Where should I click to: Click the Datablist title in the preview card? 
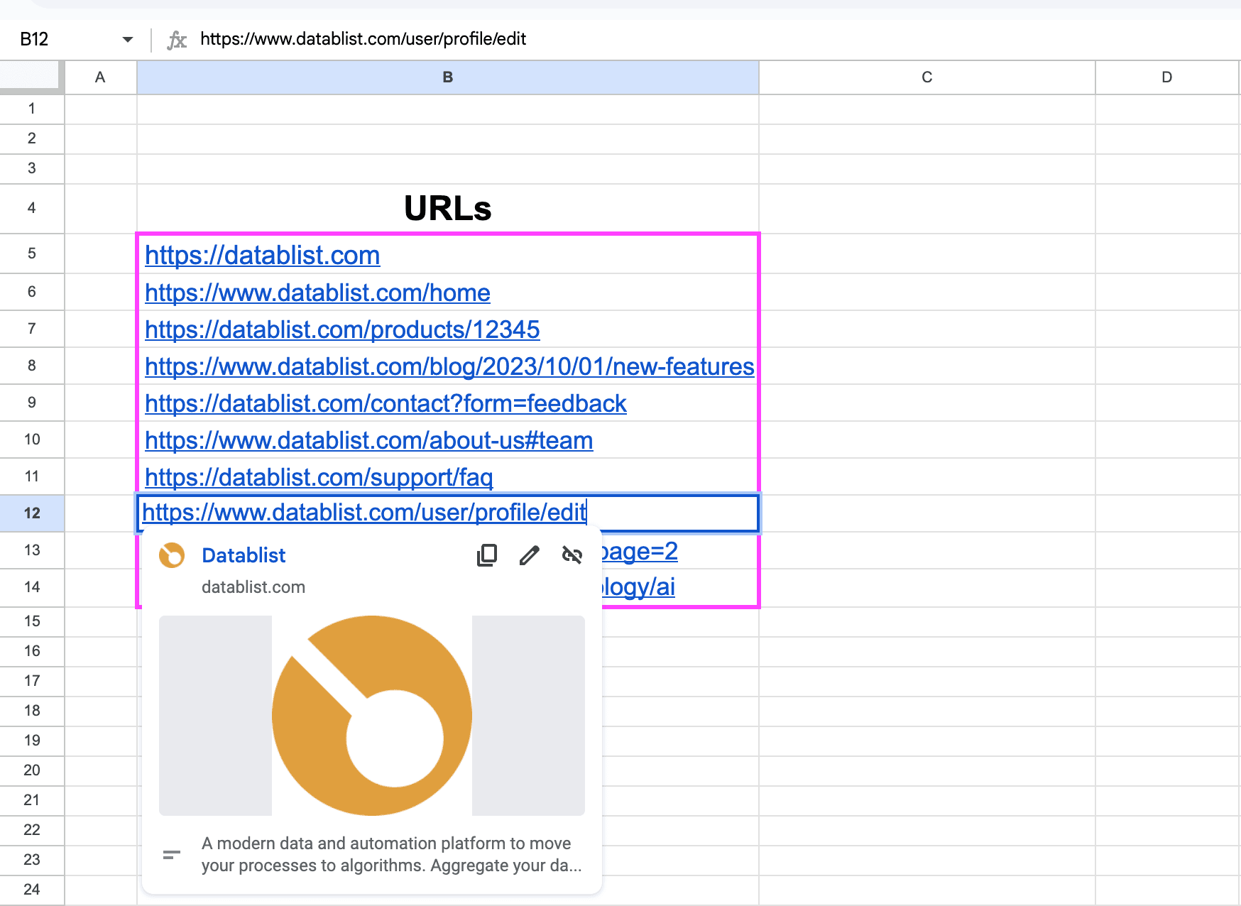point(244,555)
